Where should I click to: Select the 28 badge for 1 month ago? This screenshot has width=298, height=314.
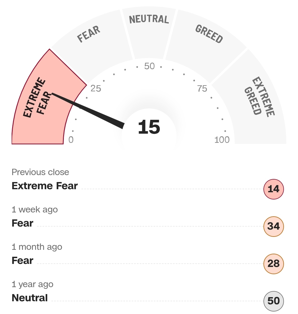point(273,264)
